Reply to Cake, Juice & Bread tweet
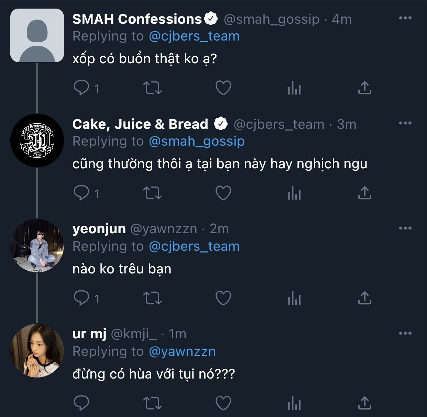This screenshot has width=427, height=417. pyautogui.click(x=81, y=193)
